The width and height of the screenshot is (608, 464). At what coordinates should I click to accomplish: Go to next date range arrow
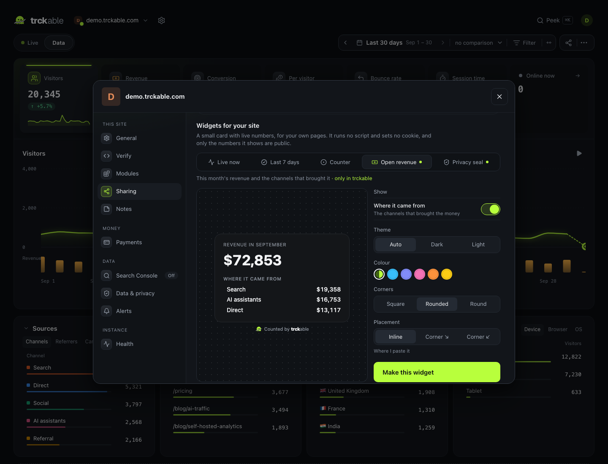[442, 43]
